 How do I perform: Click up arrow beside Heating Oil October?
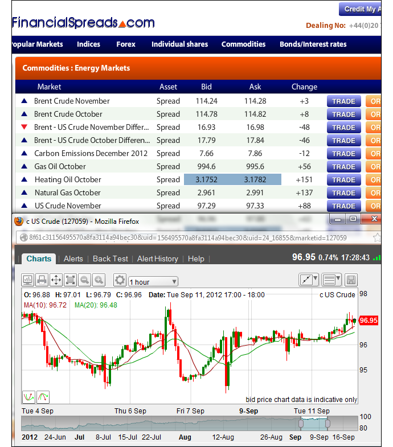coord(24,179)
